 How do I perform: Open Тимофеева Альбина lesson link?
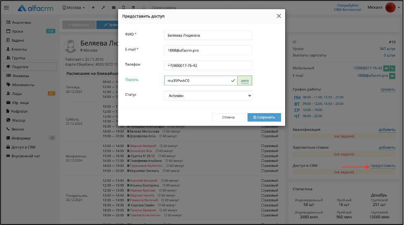tap(146, 161)
